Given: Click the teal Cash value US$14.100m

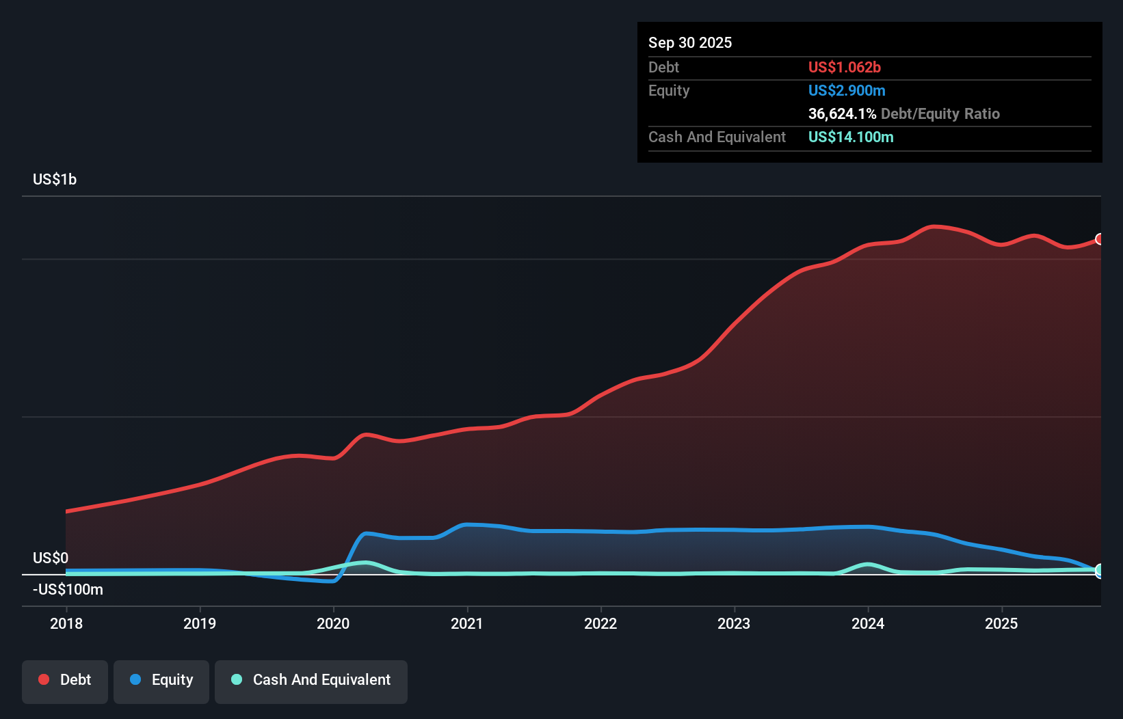Looking at the screenshot, I should pos(850,137).
